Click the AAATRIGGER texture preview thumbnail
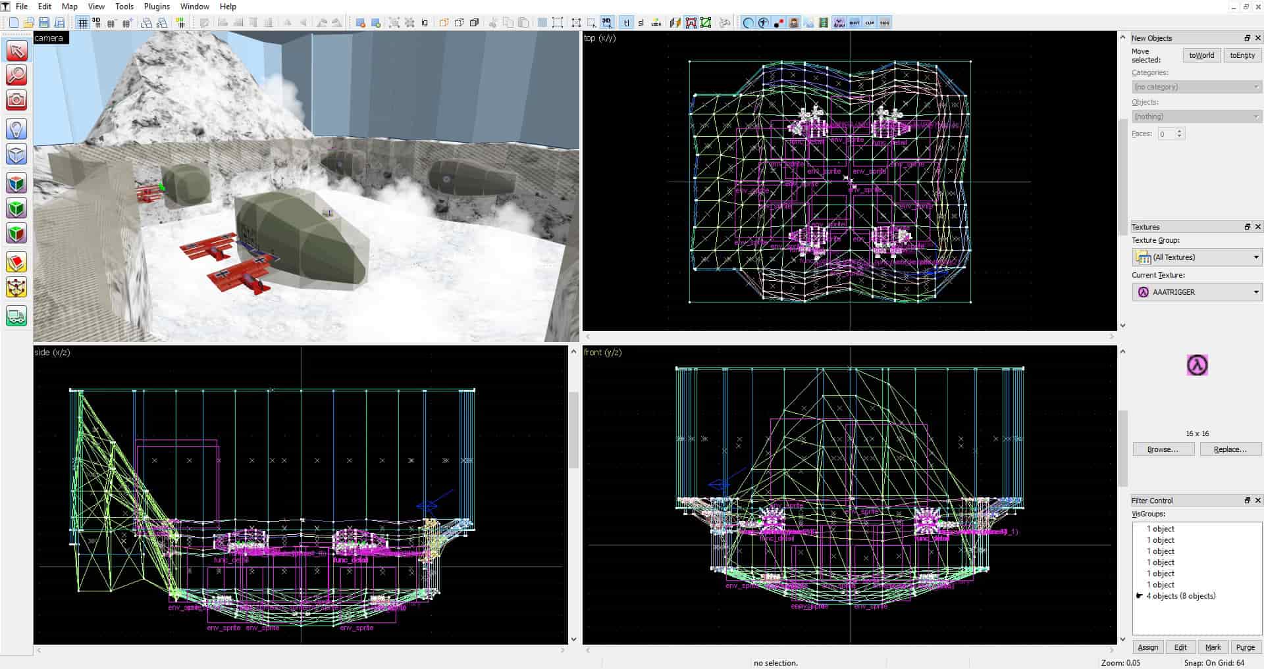The image size is (1264, 669). [x=1197, y=365]
